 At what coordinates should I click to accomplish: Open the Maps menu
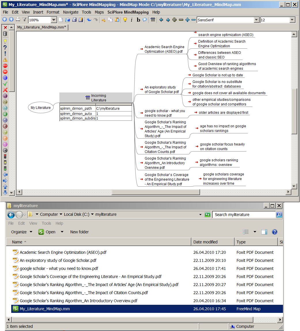(99, 12)
